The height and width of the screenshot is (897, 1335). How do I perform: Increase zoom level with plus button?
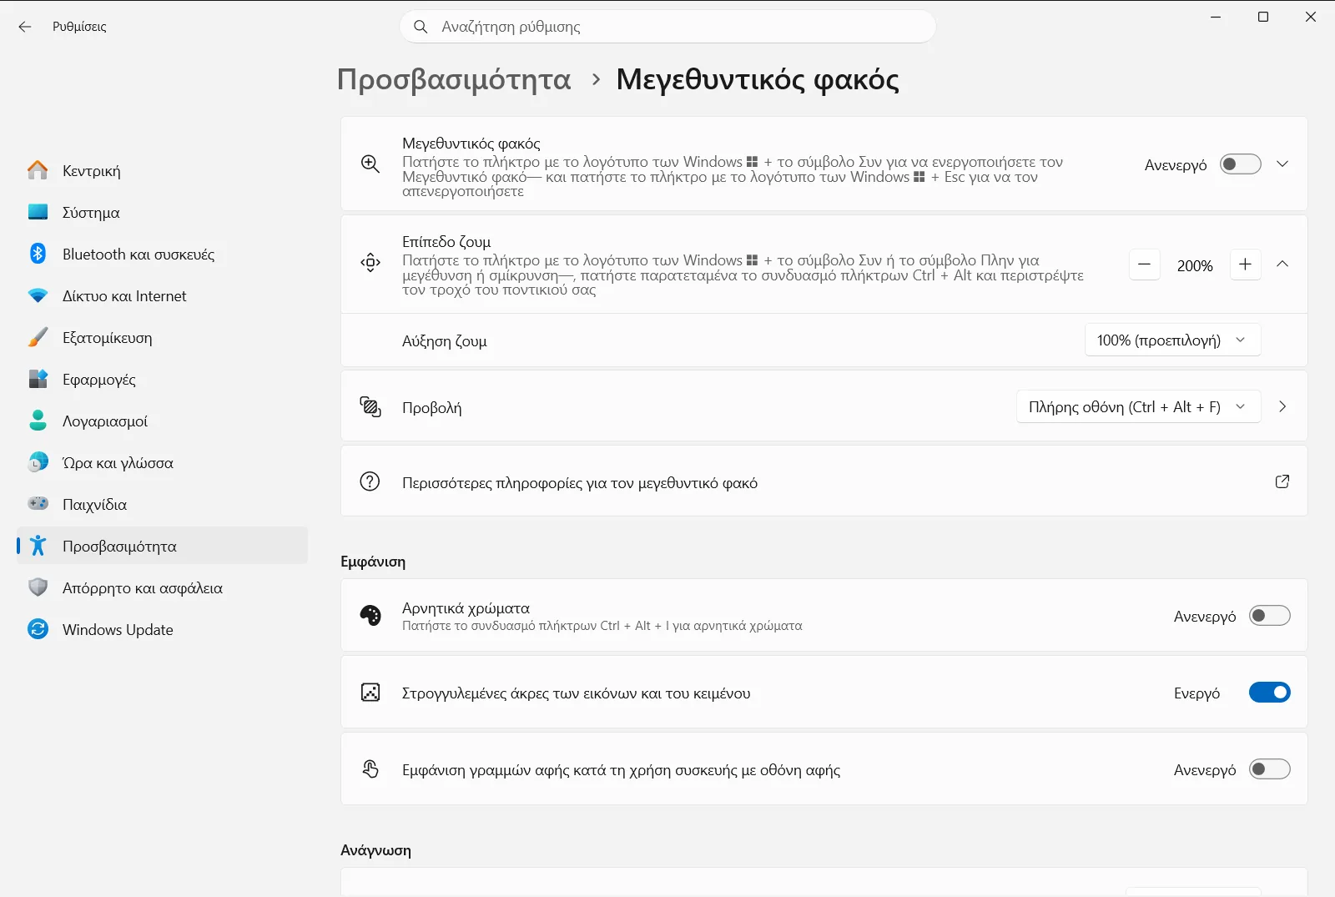pyautogui.click(x=1246, y=265)
